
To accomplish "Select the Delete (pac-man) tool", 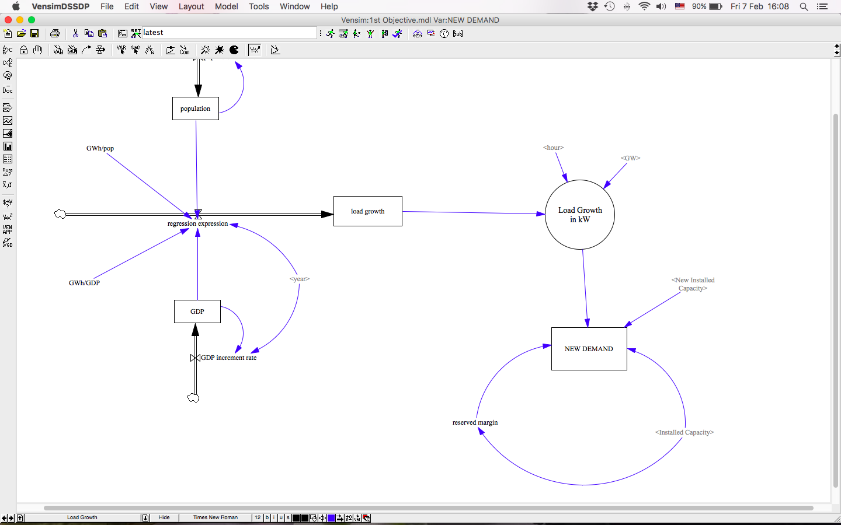I will 234,50.
